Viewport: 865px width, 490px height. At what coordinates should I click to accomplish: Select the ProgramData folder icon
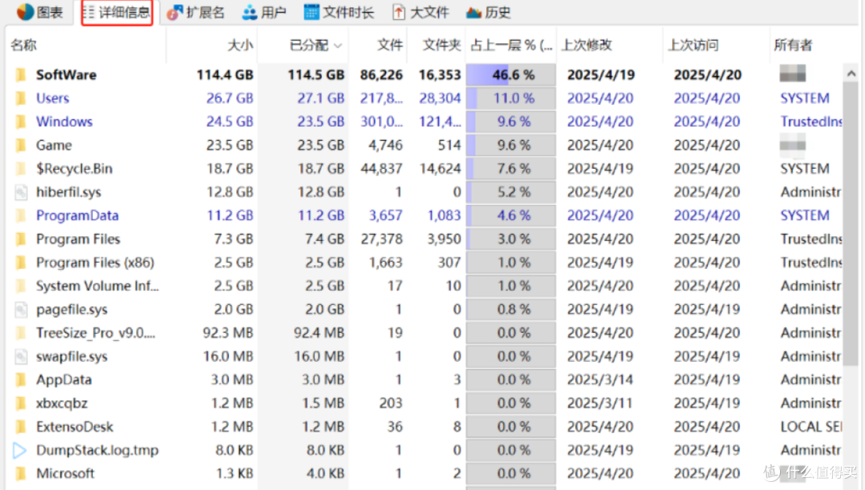pyautogui.click(x=21, y=215)
